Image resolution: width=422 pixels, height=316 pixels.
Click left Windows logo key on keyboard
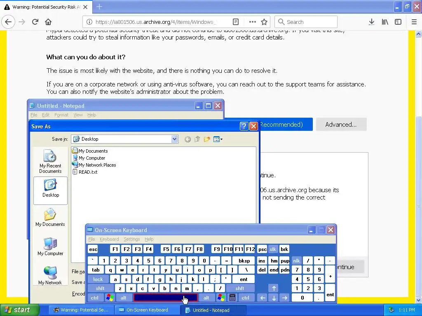coord(110,298)
